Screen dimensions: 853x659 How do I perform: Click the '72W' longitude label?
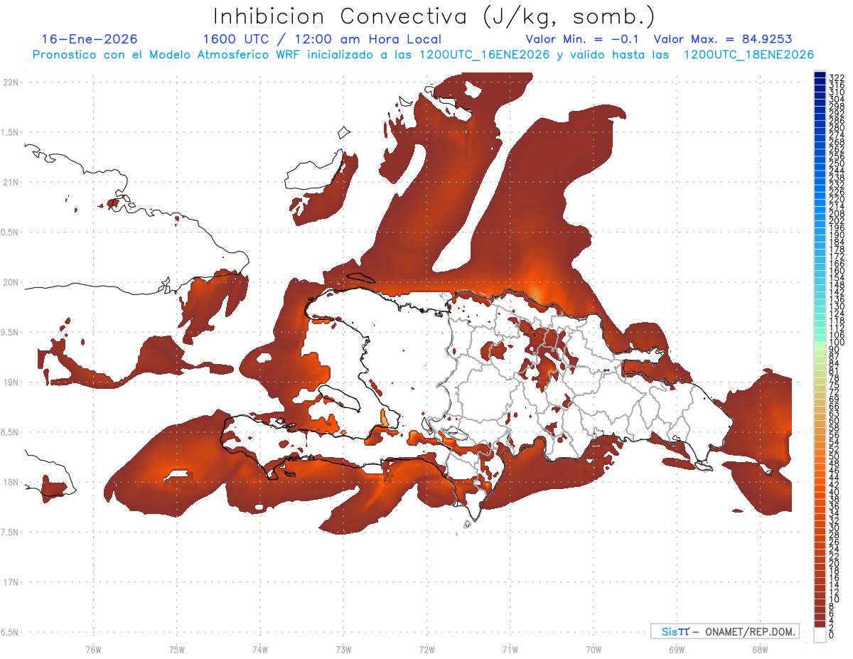tap(426, 648)
